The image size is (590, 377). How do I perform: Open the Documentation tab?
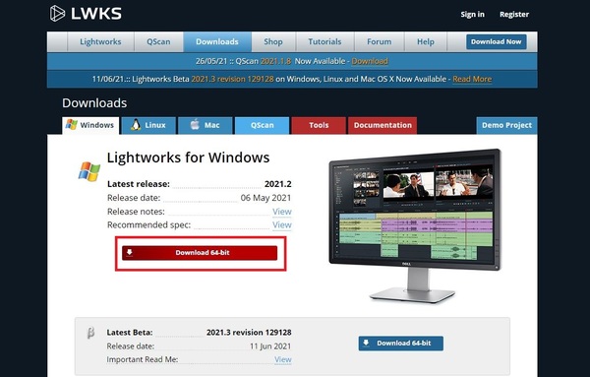pos(383,125)
